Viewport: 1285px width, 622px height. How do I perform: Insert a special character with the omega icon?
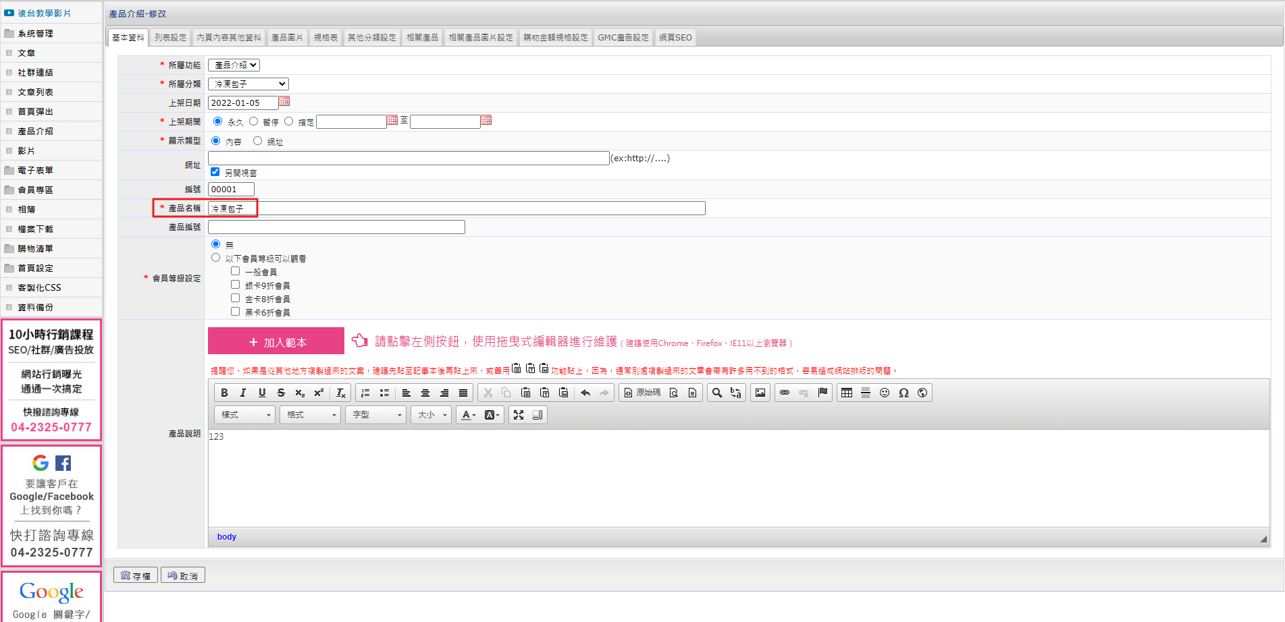903,393
